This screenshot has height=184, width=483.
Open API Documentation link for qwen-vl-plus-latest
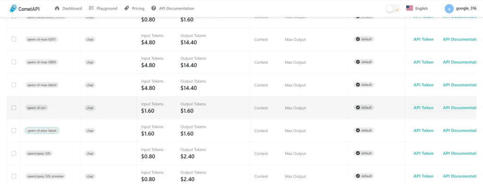pyautogui.click(x=460, y=130)
